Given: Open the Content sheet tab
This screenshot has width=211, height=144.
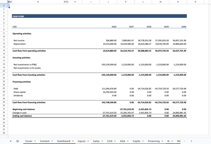Looking at the screenshot, I should (x=45, y=141).
